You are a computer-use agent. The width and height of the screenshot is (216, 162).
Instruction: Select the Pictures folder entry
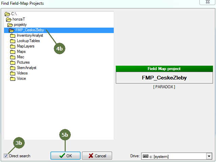click(x=23, y=63)
